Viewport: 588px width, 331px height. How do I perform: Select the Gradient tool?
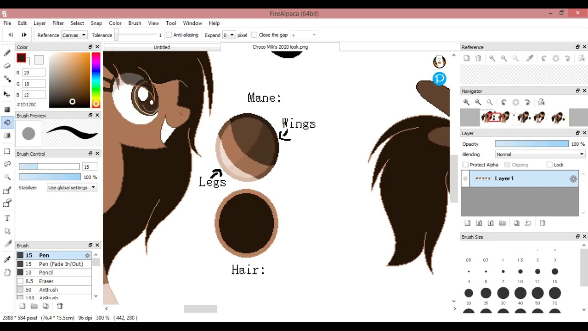pos(7,135)
